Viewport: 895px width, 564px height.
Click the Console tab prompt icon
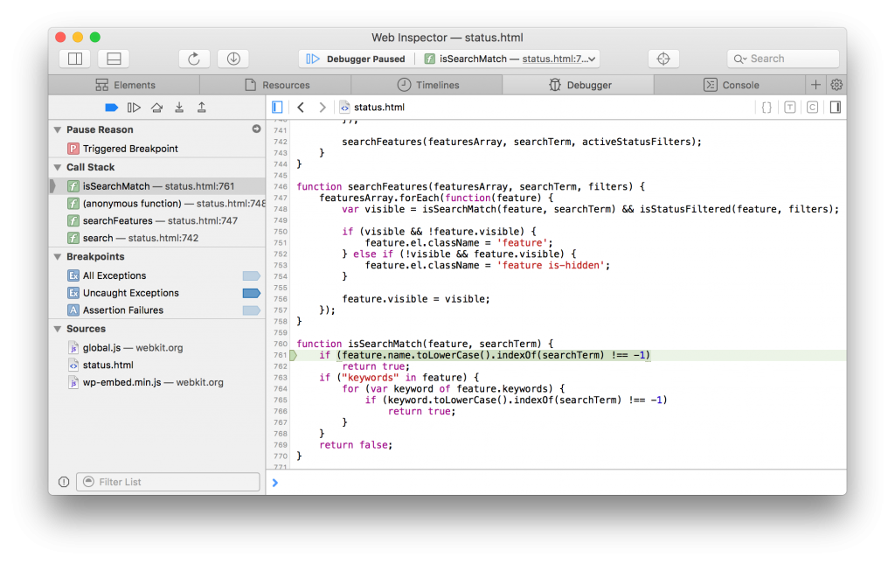point(710,85)
